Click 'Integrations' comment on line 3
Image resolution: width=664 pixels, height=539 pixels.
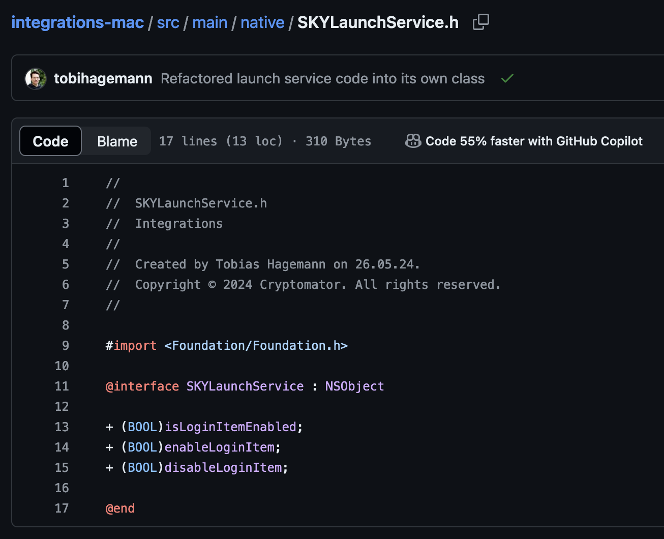[x=179, y=223]
